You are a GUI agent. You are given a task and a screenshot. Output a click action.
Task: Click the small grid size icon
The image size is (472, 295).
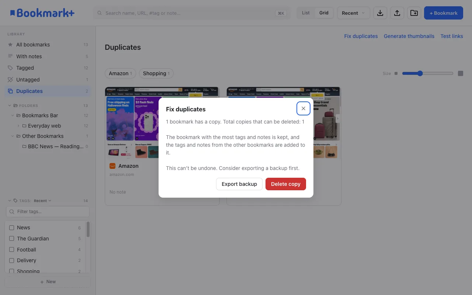tap(396, 73)
